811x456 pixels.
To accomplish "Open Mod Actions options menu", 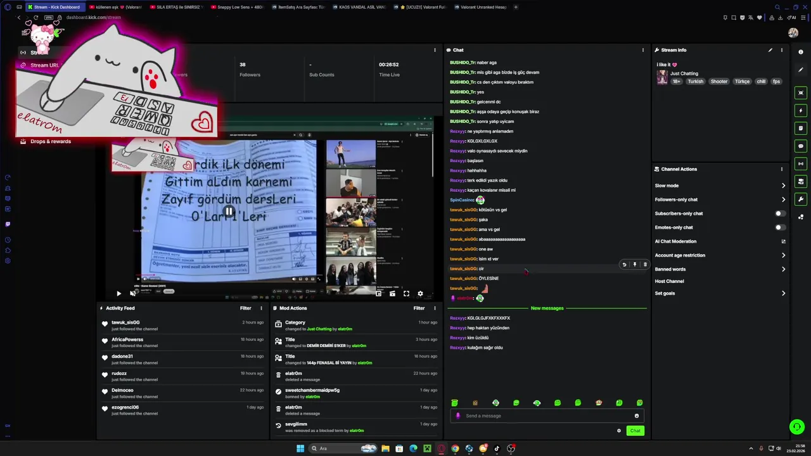I will click(435, 308).
